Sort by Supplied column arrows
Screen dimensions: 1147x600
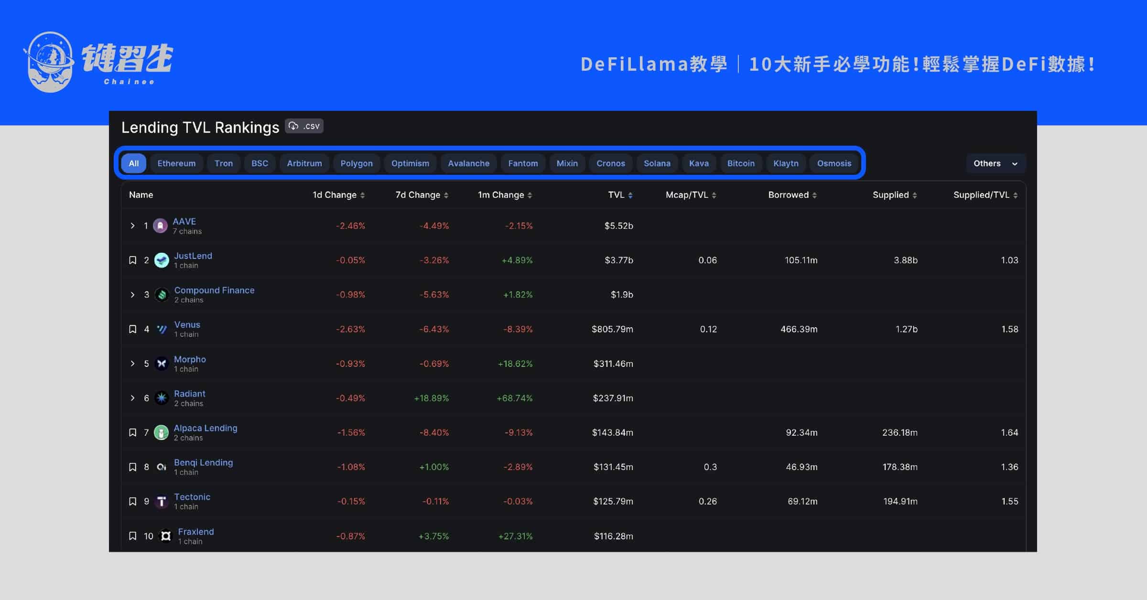[915, 195]
